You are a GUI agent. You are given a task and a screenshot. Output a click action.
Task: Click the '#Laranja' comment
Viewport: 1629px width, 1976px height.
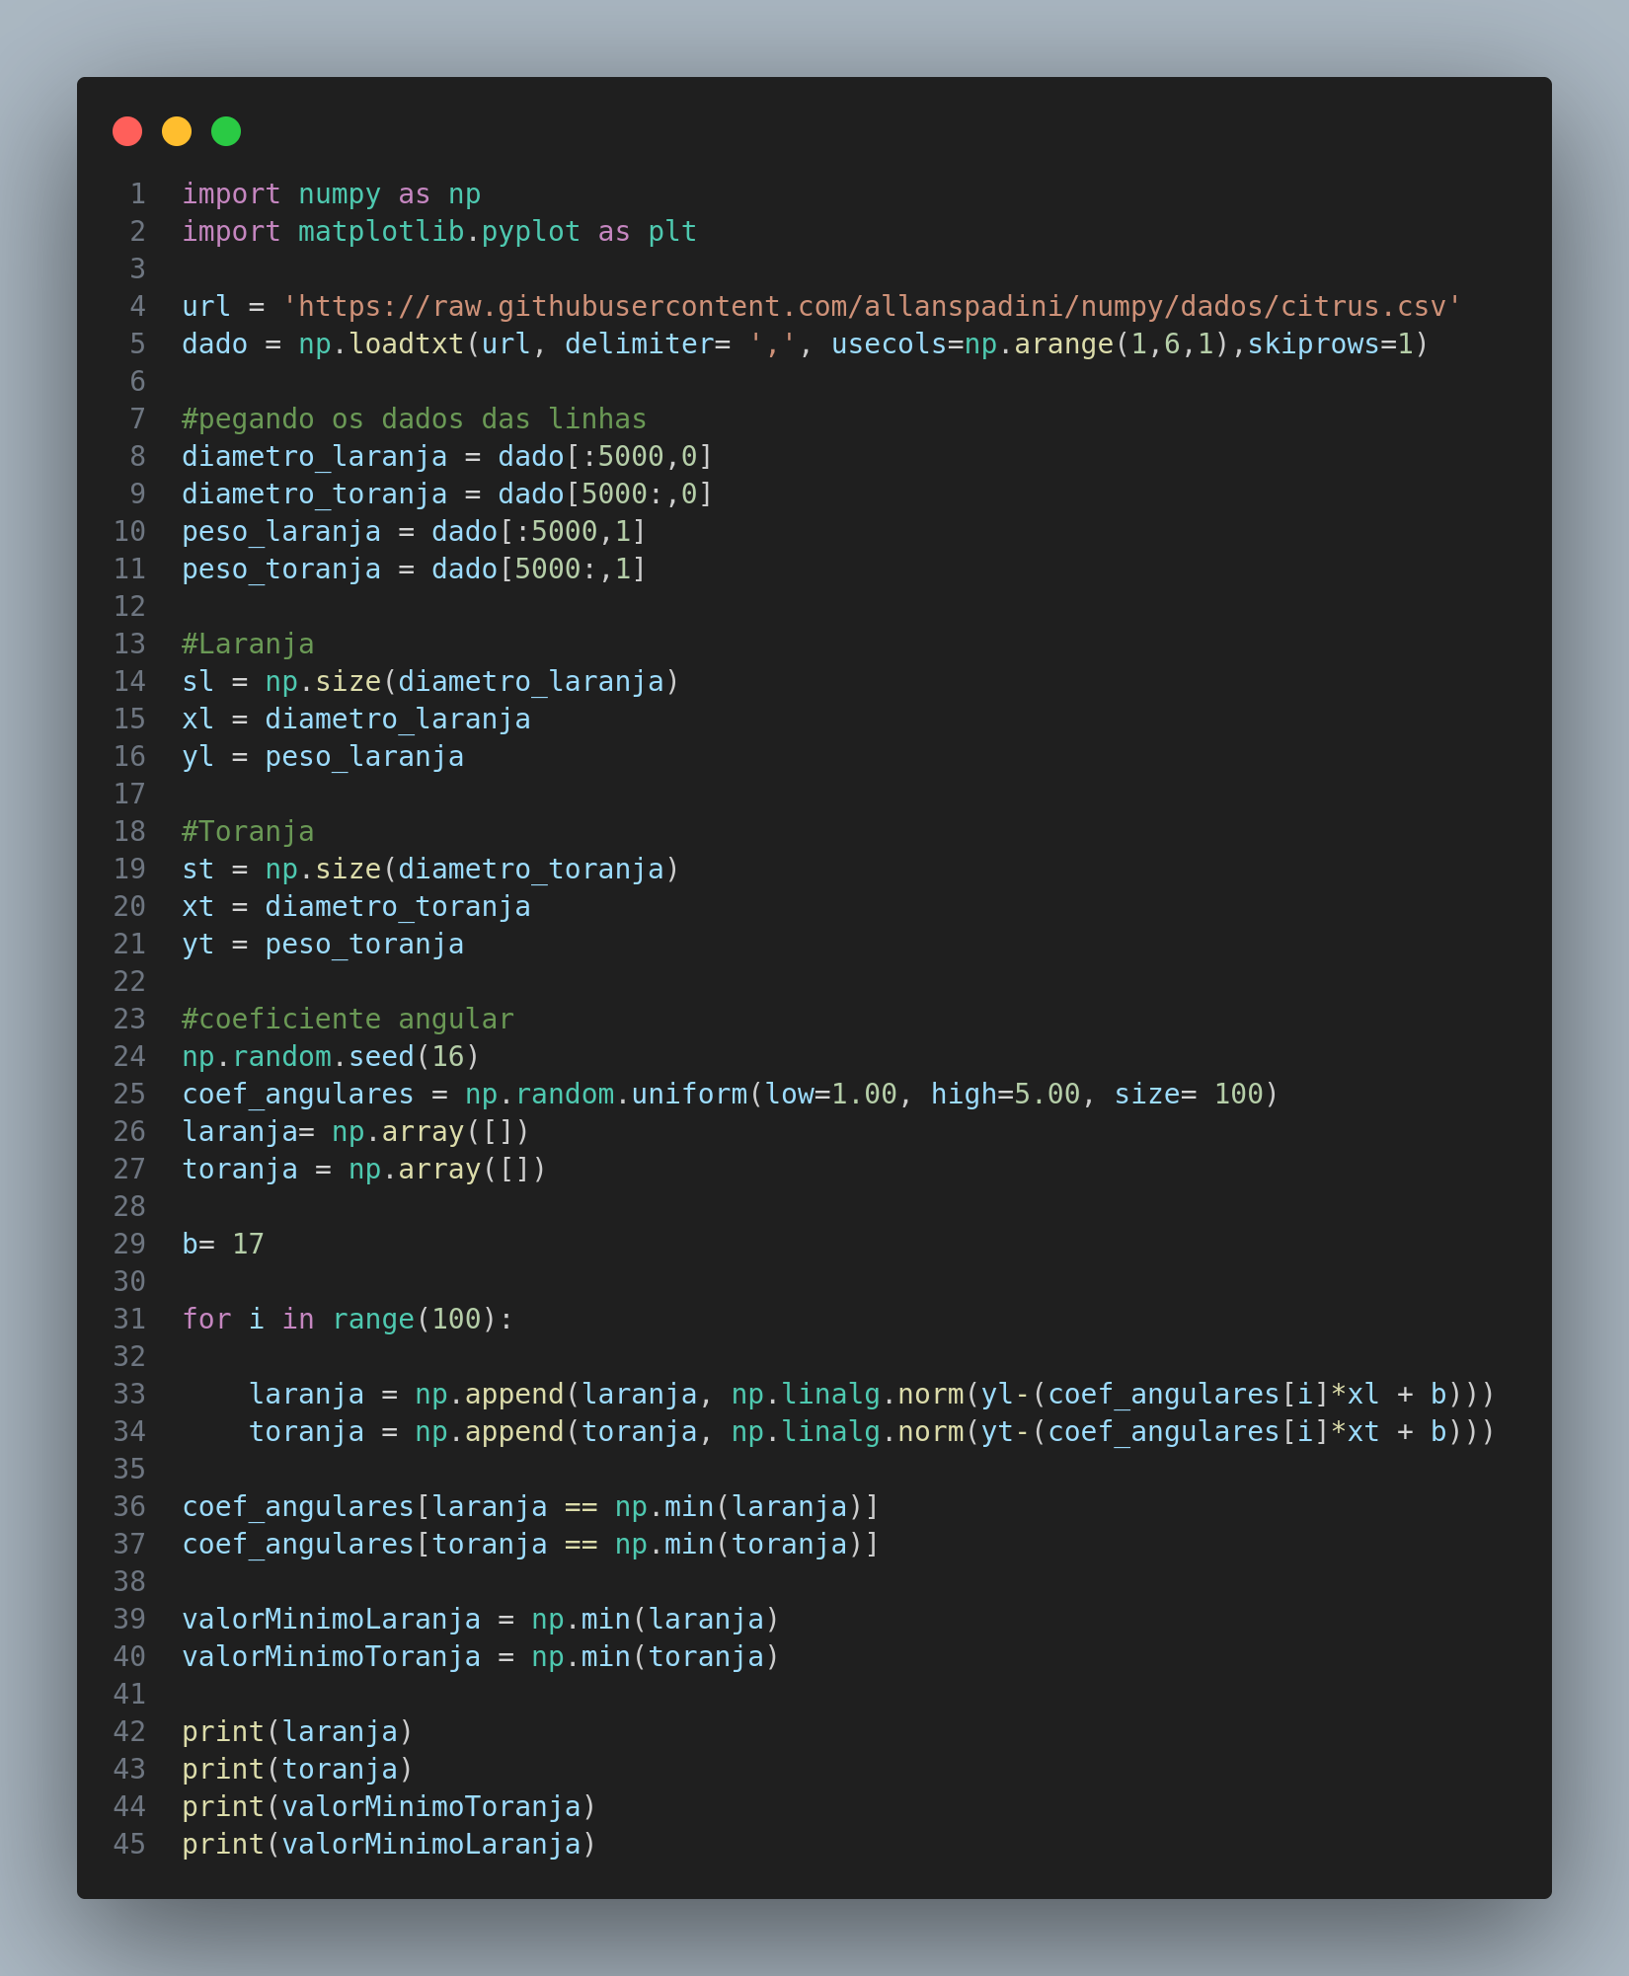point(249,645)
